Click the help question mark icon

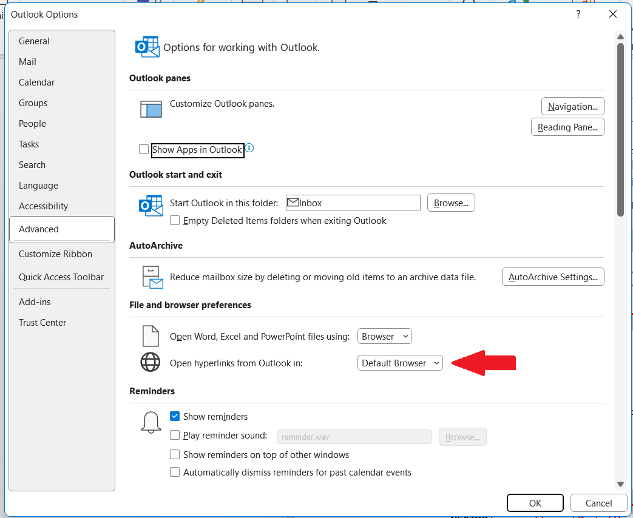click(x=578, y=14)
